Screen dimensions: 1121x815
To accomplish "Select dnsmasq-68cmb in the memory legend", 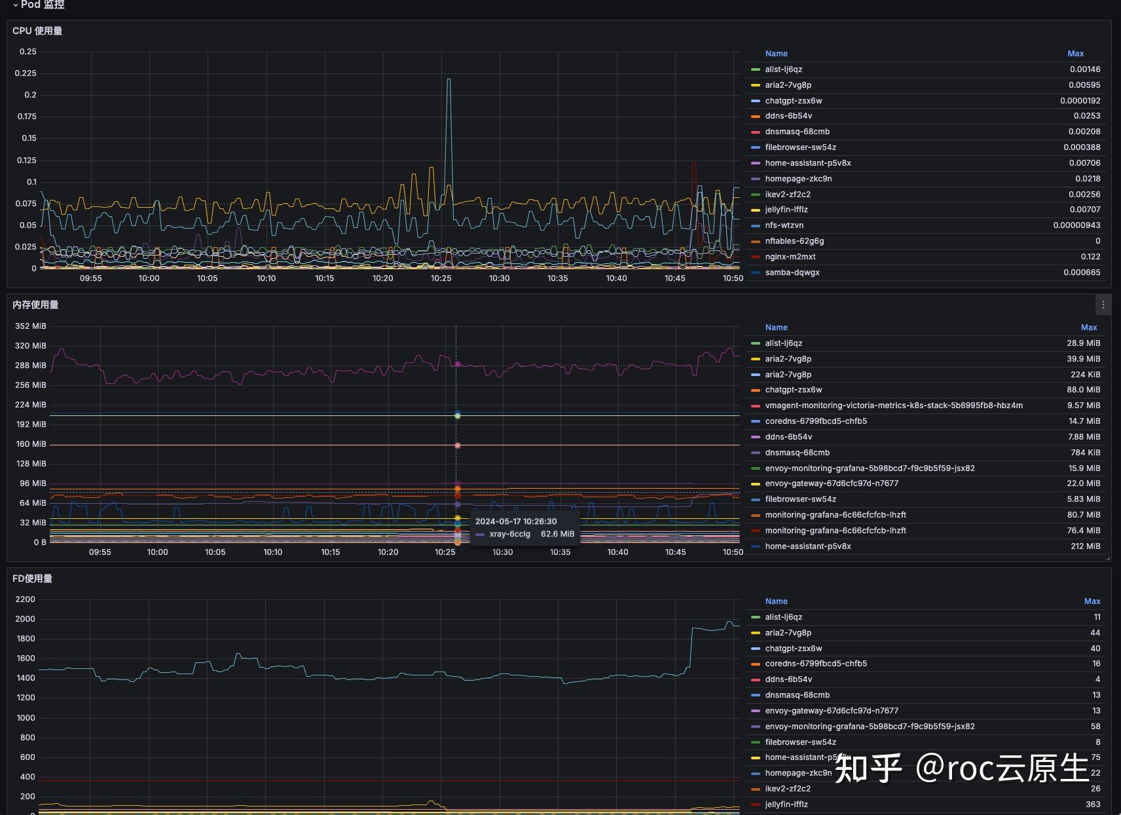I will (797, 453).
